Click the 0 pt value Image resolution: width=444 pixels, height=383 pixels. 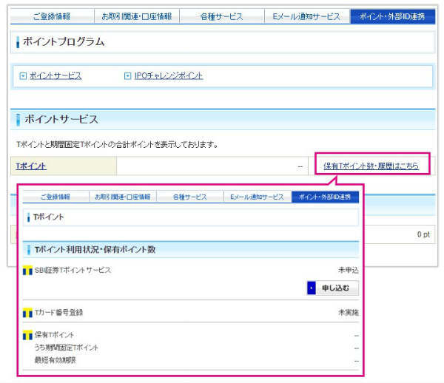[423, 234]
